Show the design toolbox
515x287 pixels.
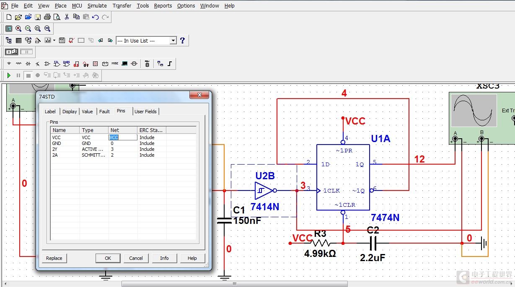coord(9,41)
